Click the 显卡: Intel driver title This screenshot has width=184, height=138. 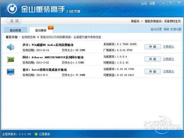(x=45, y=70)
